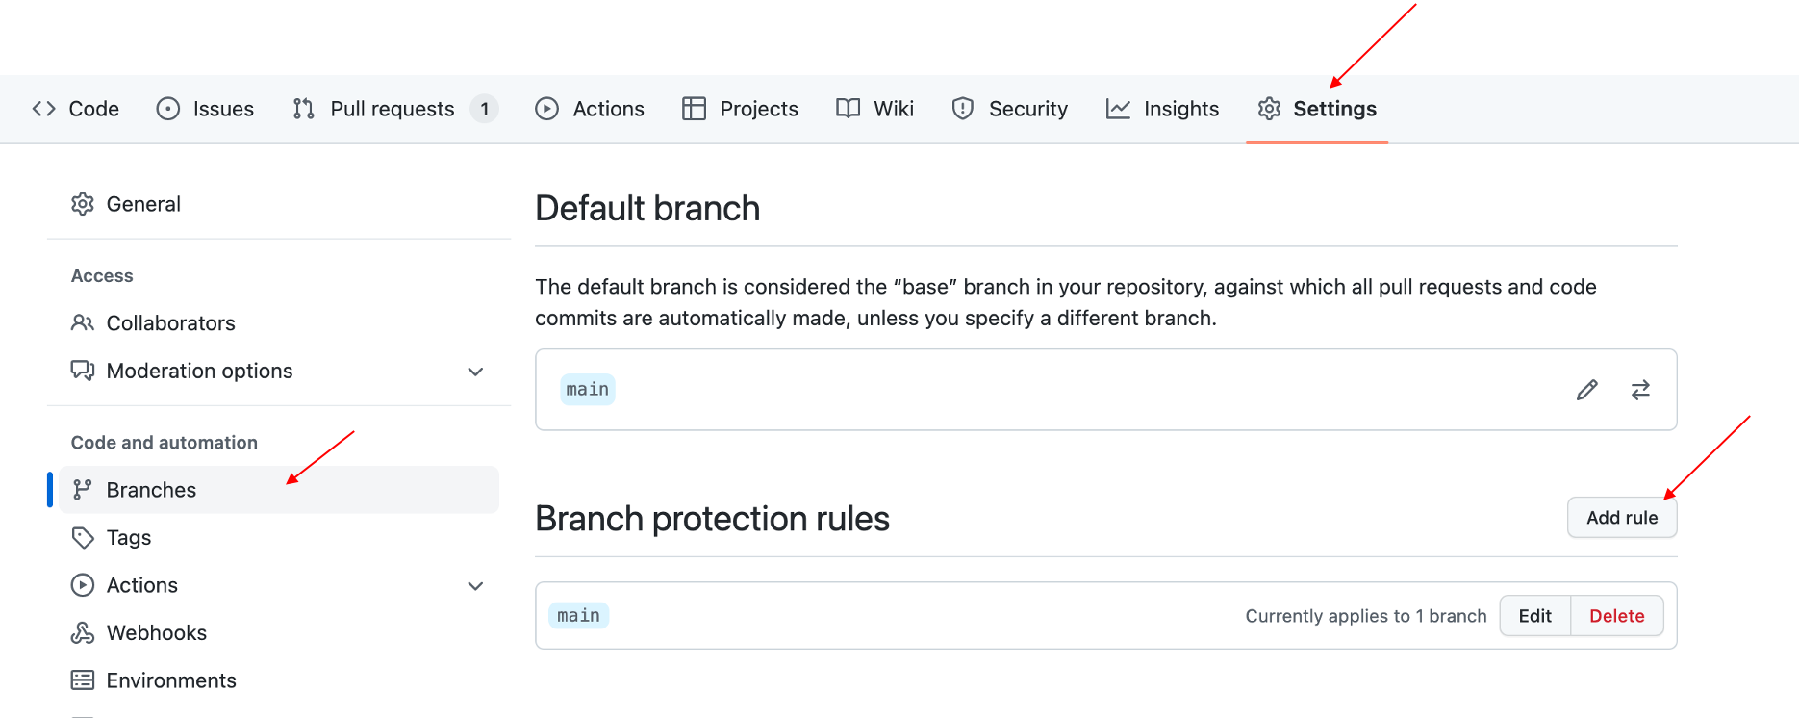View the Insights tab
Image resolution: width=1799 pixels, height=718 pixels.
point(1162,109)
